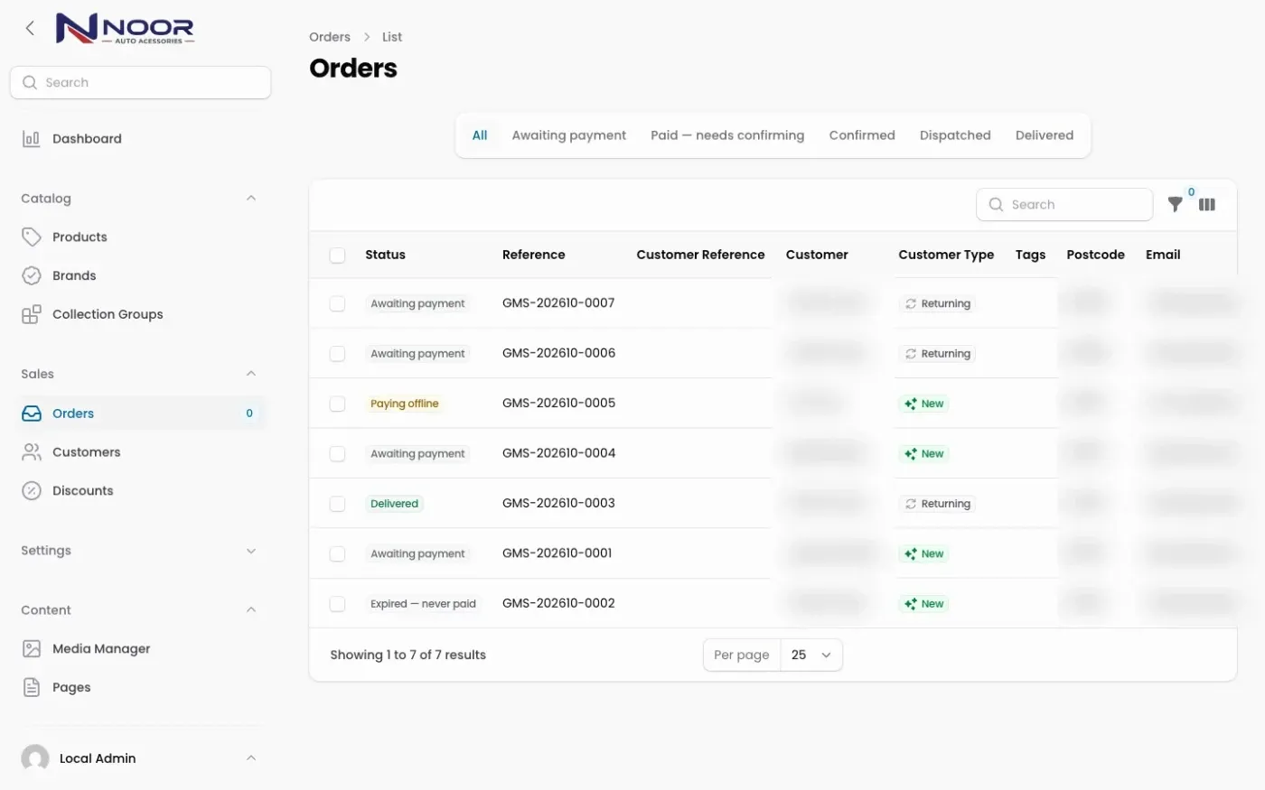Click the Noor Auto Accessories logo
Viewport: 1265px width, 790px height.
point(125,28)
